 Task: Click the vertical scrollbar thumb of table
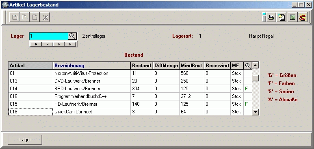tap(255, 78)
